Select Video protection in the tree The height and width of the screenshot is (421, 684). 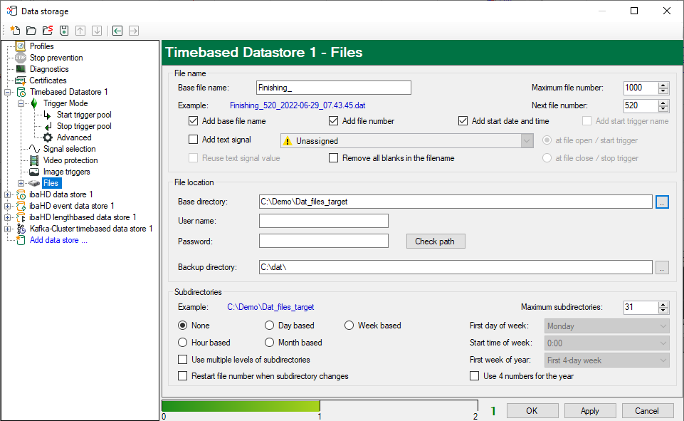pyautogui.click(x=70, y=160)
